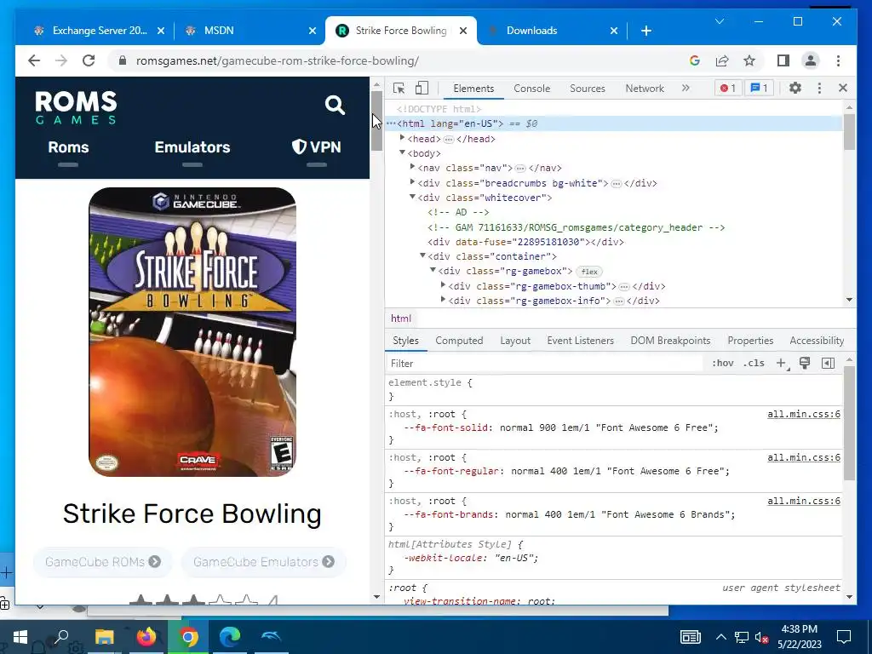
Task: Open the Computed styles tab
Action: pyautogui.click(x=459, y=341)
